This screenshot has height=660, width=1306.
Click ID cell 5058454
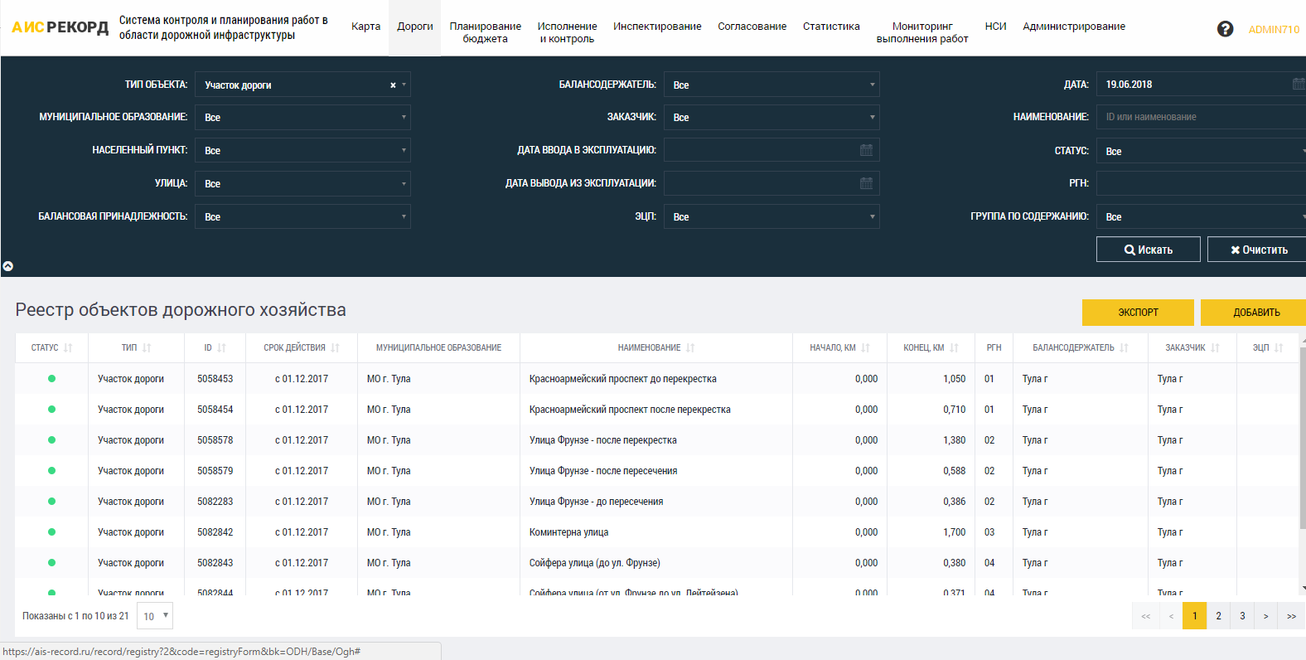(x=215, y=410)
